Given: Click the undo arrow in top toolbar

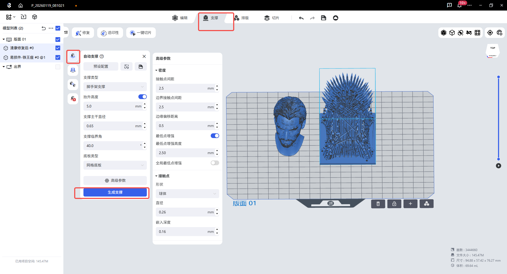Looking at the screenshot, I should click(301, 18).
